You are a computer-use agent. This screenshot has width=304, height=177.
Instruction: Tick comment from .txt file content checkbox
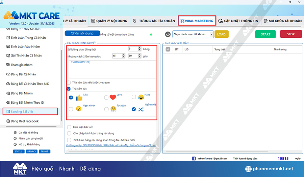coord(69,140)
